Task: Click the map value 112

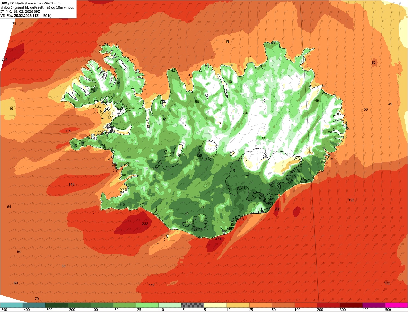Action: [152, 286]
